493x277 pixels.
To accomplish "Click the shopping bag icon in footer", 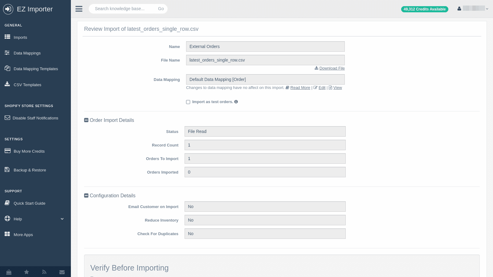I will coord(9,272).
